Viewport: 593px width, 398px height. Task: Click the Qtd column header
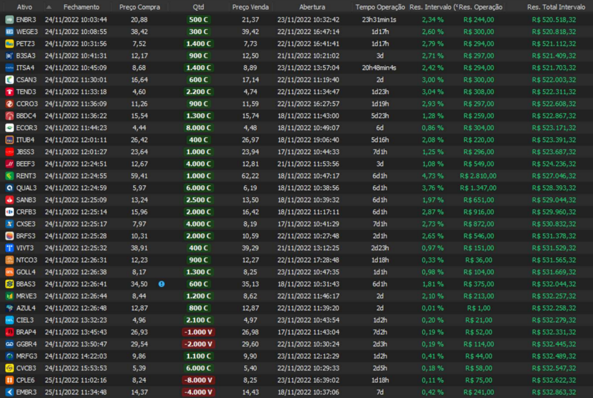click(x=198, y=7)
